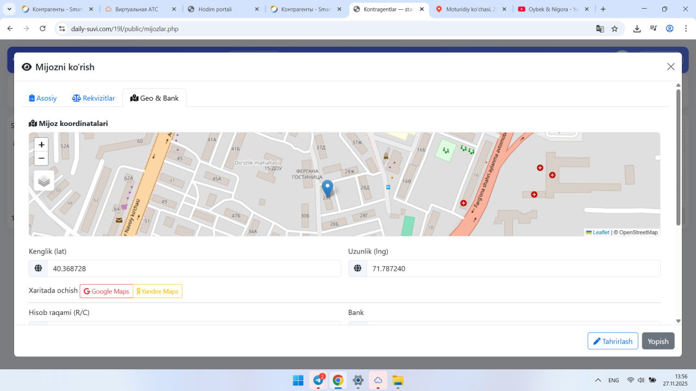This screenshot has height=391, width=696.
Task: Open the map layers control
Action: [x=44, y=181]
